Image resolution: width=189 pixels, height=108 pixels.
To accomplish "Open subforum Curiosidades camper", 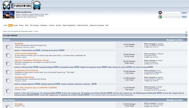I will click(67, 67).
